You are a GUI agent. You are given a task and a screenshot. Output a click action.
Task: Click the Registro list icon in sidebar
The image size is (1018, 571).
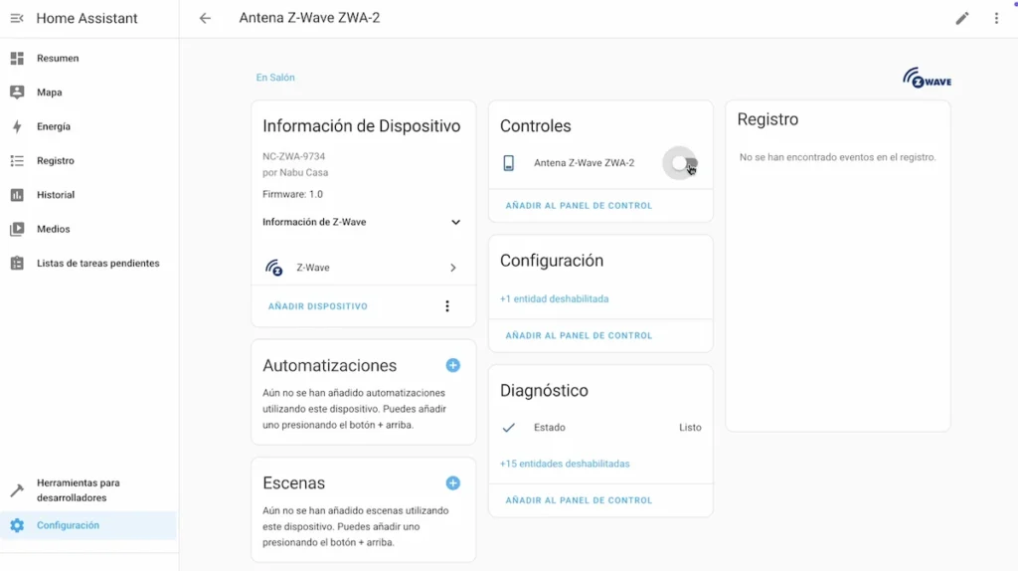coord(17,160)
